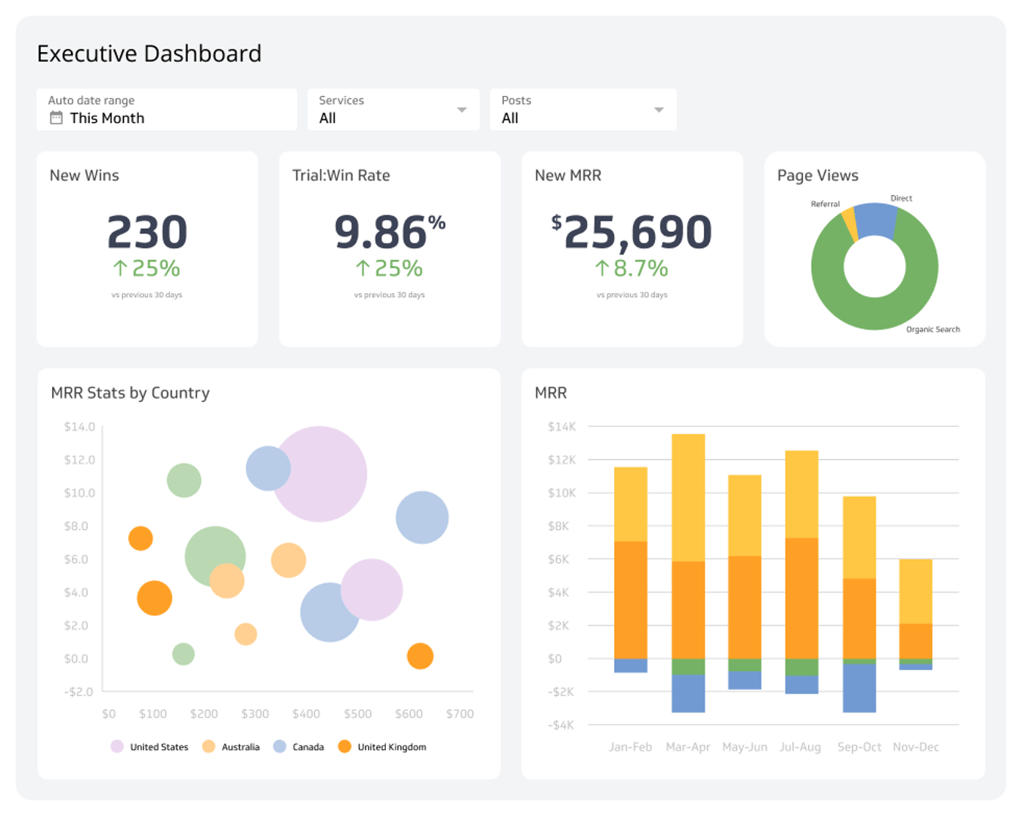This screenshot has width=1022, height=816.
Task: Select the tallest Mar-Apr bar in MRR chart
Action: click(689, 529)
